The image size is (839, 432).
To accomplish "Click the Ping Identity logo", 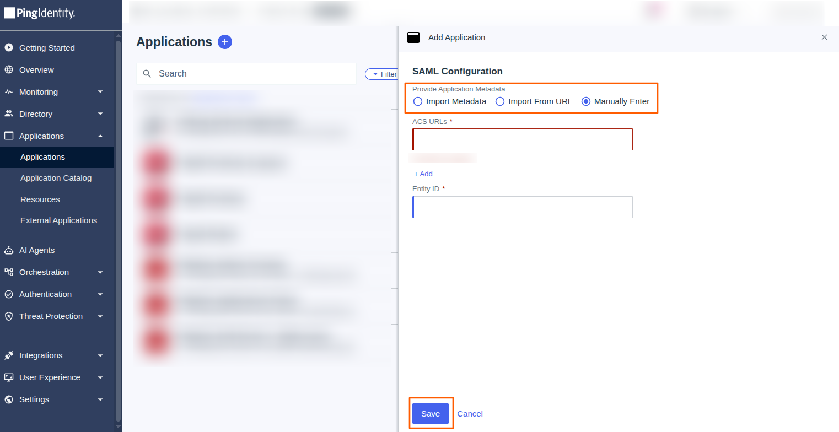I will coord(39,14).
